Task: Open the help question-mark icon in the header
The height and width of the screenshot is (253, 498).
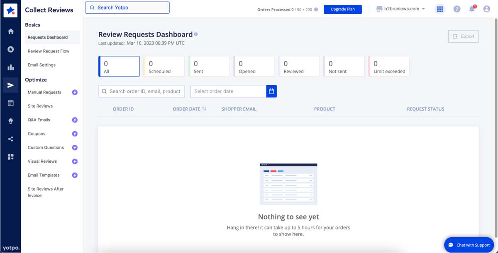Action: point(457,9)
